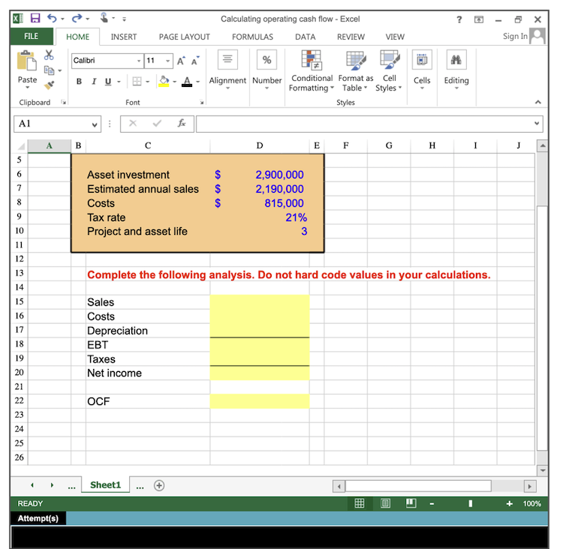
Task: Open the Name Box dropdown arrow
Action: click(95, 124)
